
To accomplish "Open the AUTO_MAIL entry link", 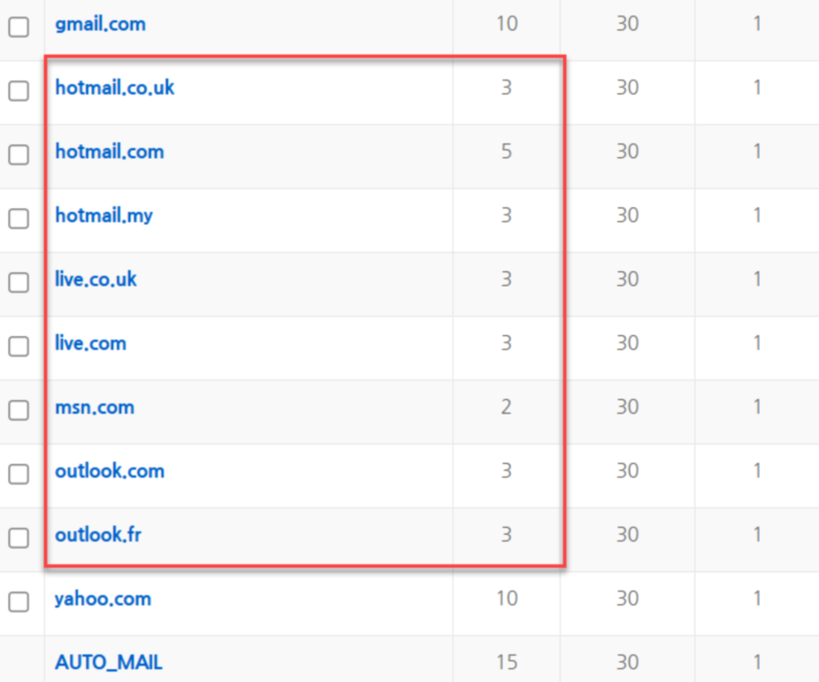I will tap(109, 663).
